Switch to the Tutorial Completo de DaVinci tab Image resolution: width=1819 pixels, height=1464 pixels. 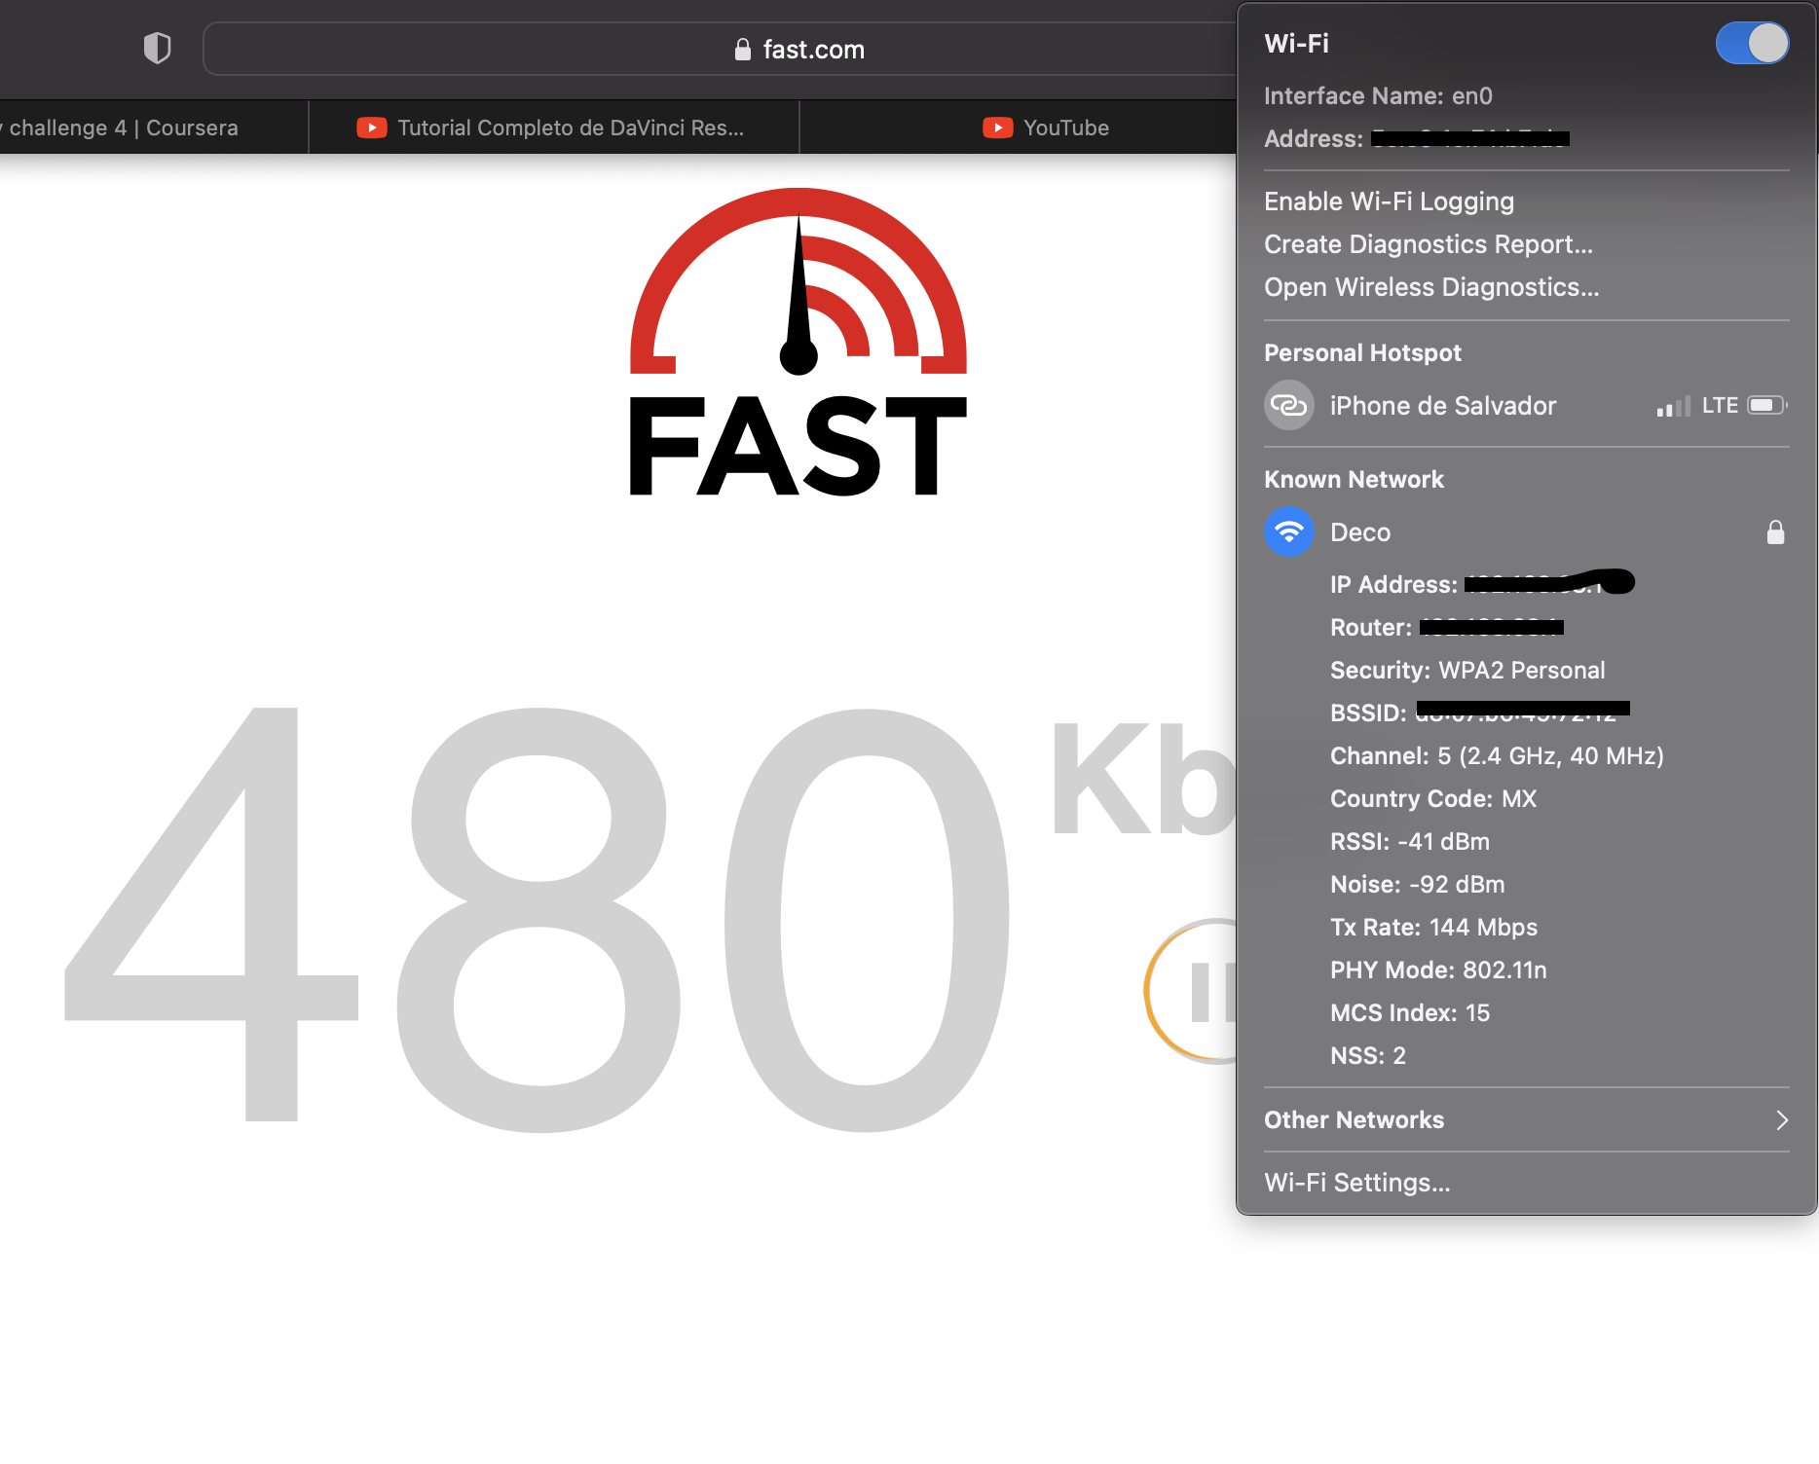pos(553,128)
